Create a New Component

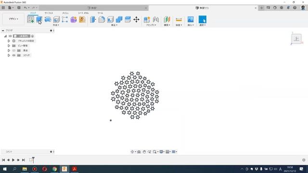pos(147,19)
